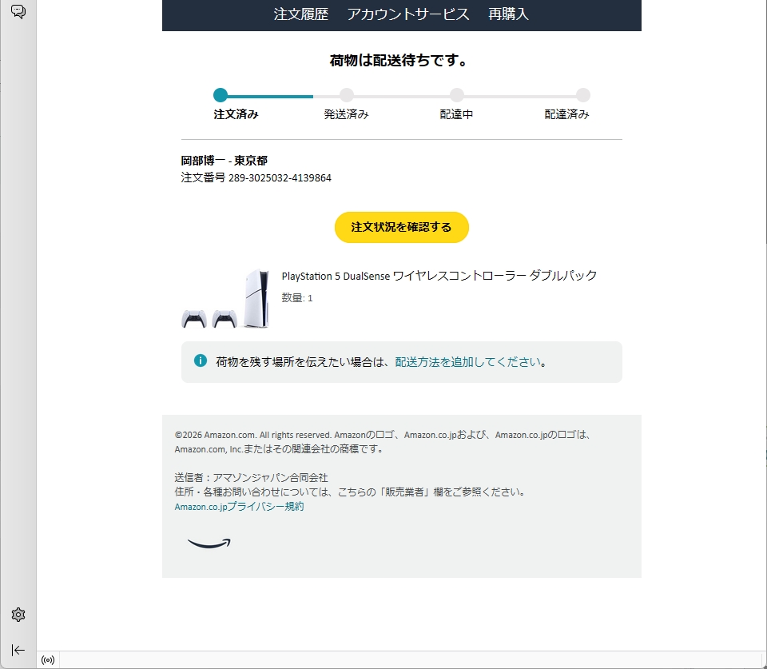The height and width of the screenshot is (669, 767).
Task: Select the 配達中 progress step marker
Action: [x=457, y=95]
